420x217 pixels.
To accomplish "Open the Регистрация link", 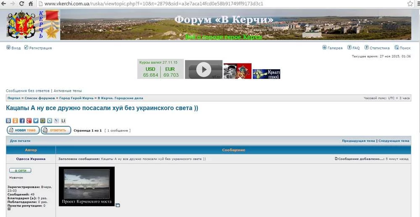I will (x=40, y=48).
